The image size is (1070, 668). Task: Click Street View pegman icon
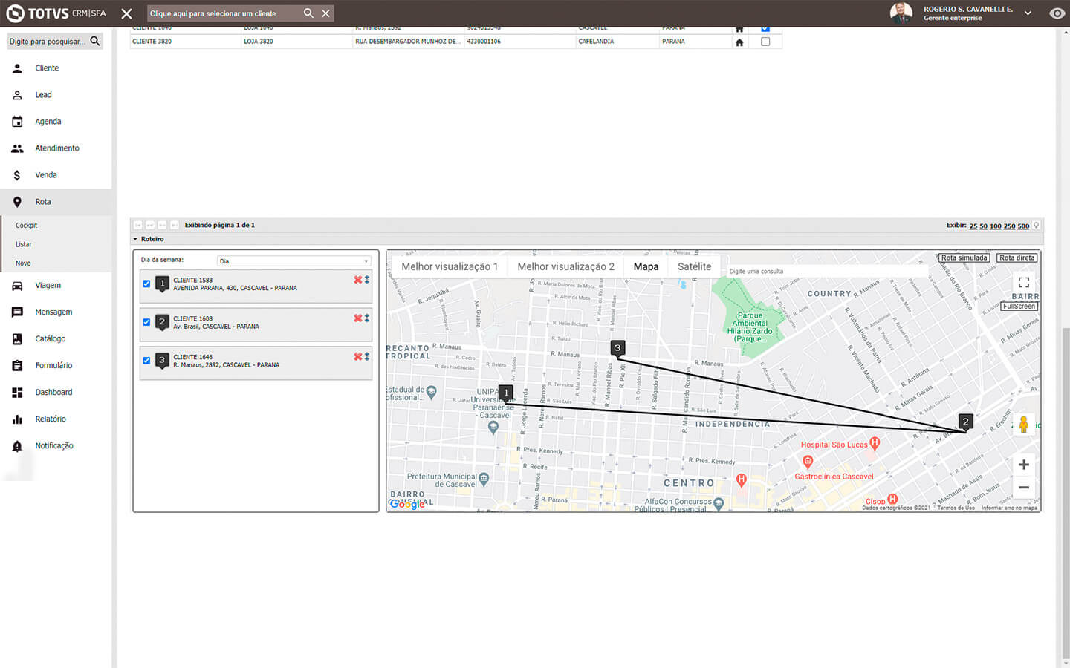pyautogui.click(x=1023, y=425)
